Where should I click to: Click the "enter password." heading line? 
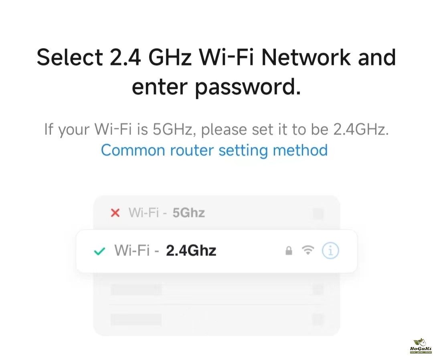216,88
